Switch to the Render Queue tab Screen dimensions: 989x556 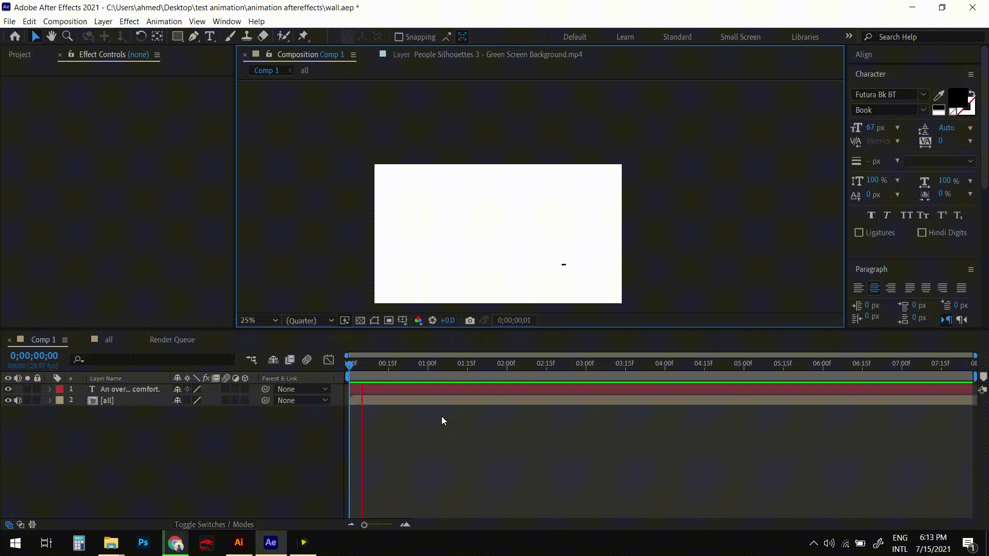[172, 340]
